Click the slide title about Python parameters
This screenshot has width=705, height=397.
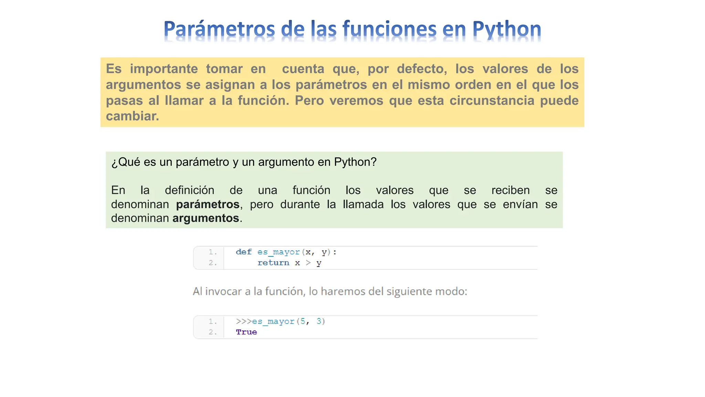(x=352, y=29)
